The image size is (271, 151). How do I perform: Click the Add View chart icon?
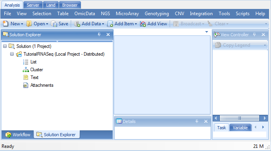click(143, 24)
